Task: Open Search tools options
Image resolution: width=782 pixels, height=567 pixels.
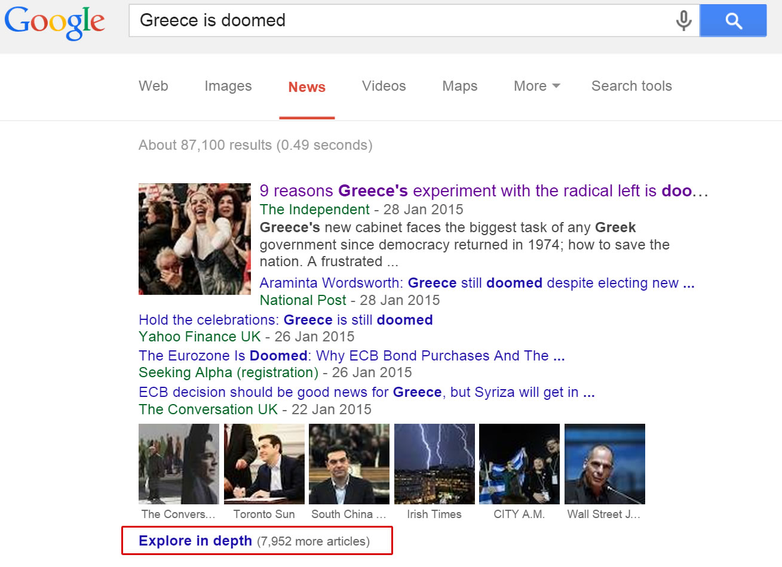Action: 631,86
